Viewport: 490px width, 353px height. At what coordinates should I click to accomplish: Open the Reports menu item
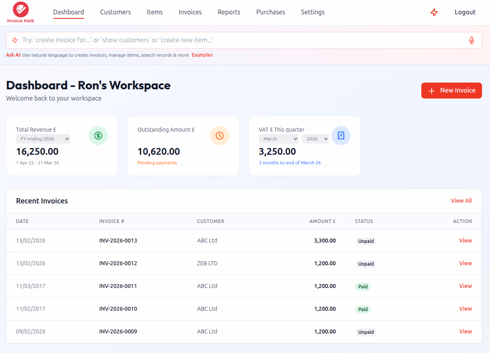(229, 12)
